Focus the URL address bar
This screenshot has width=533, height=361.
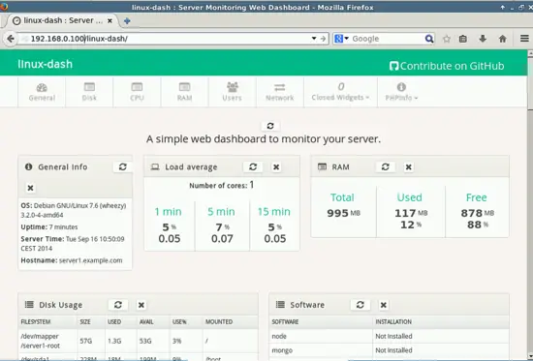click(x=163, y=39)
